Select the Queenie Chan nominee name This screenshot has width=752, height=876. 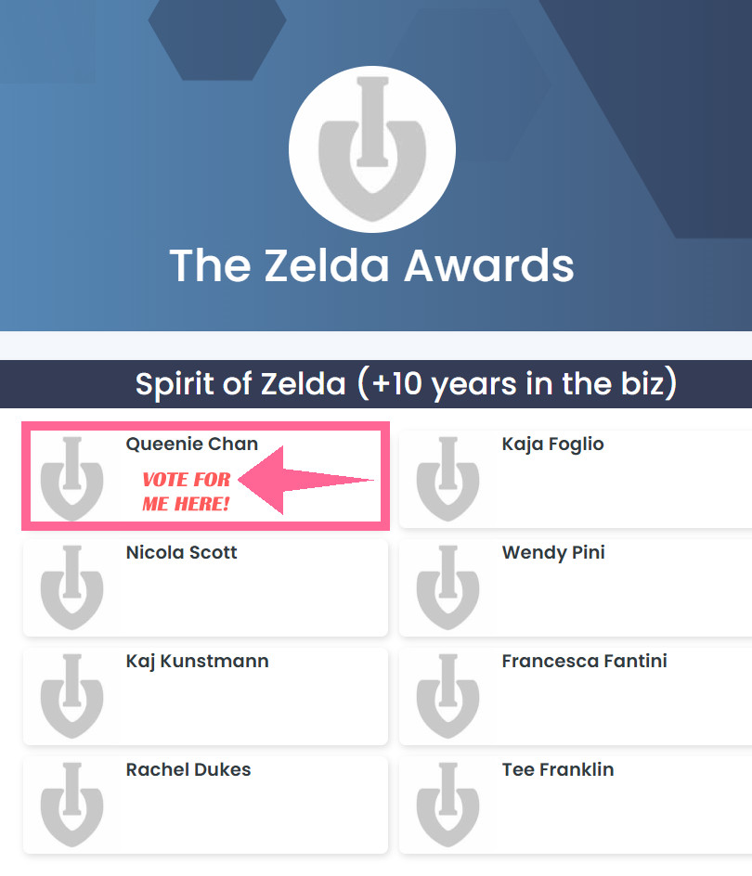tap(192, 444)
